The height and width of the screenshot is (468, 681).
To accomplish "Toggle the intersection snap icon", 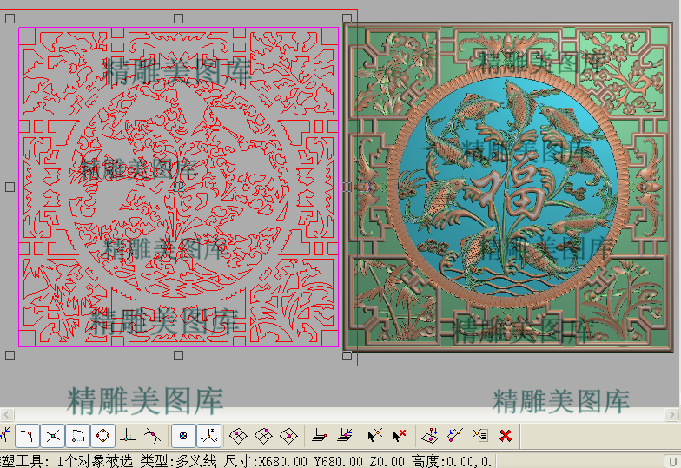I will click(52, 436).
